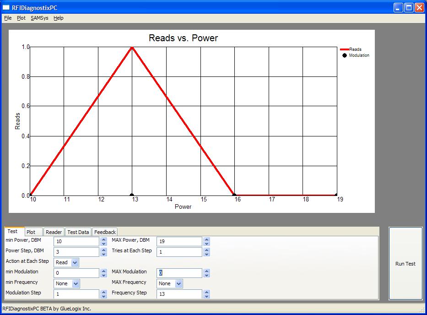The width and height of the screenshot is (427, 315).
Task: Open the min Frequency dropdown
Action: tap(67, 283)
